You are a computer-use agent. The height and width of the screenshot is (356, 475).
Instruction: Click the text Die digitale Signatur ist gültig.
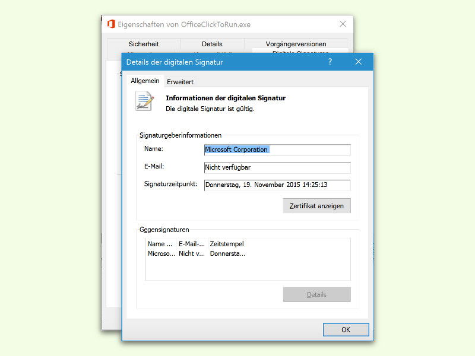pyautogui.click(x=210, y=109)
